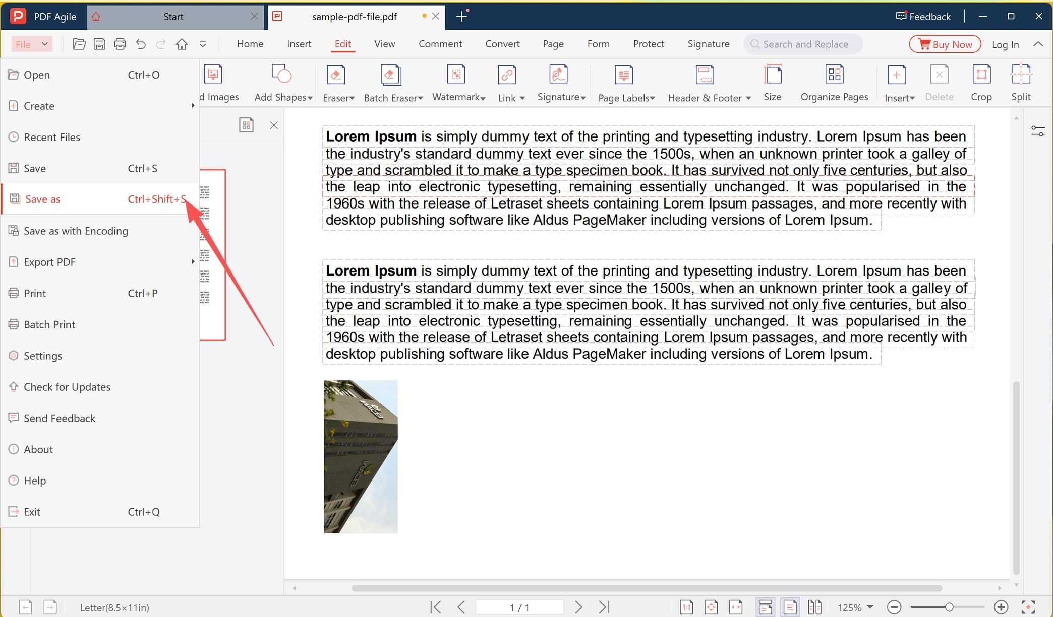Expand the Export PDF submenu
The height and width of the screenshot is (617, 1053).
coord(193,262)
